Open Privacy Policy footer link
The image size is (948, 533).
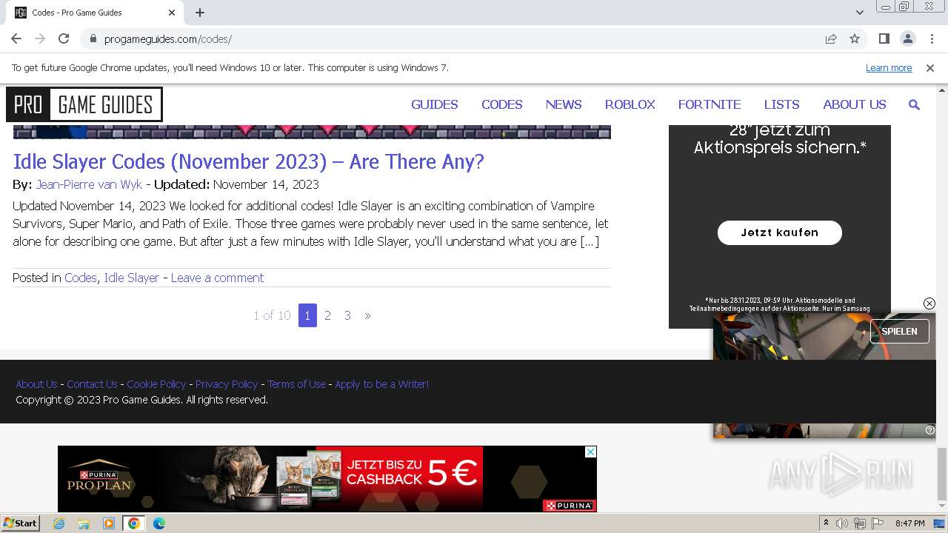tap(227, 384)
